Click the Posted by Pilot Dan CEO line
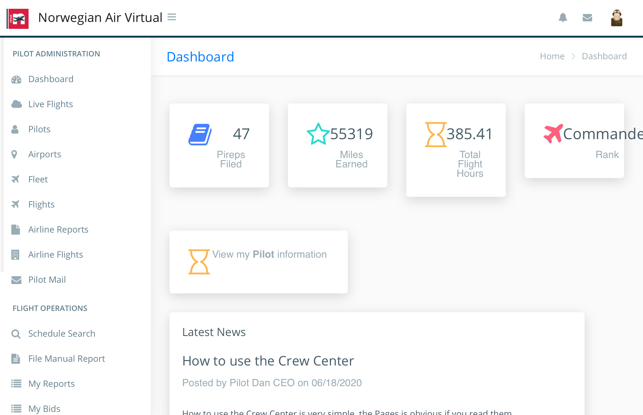 pos(272,383)
